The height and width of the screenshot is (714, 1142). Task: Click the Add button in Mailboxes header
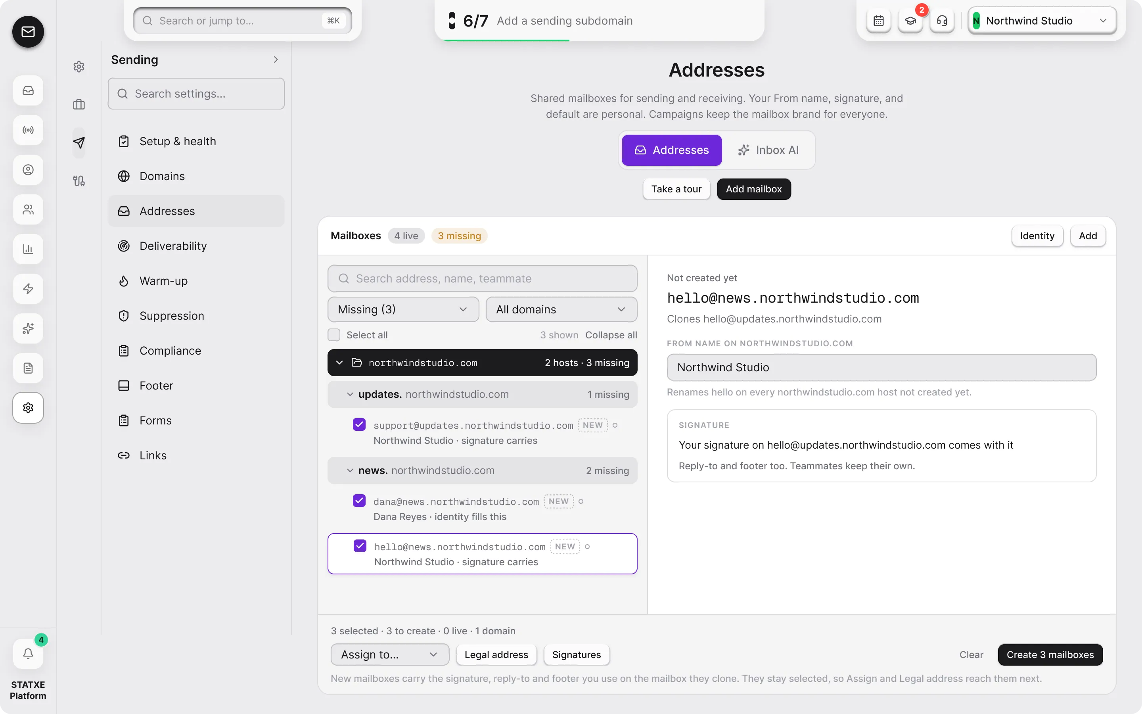(x=1088, y=236)
